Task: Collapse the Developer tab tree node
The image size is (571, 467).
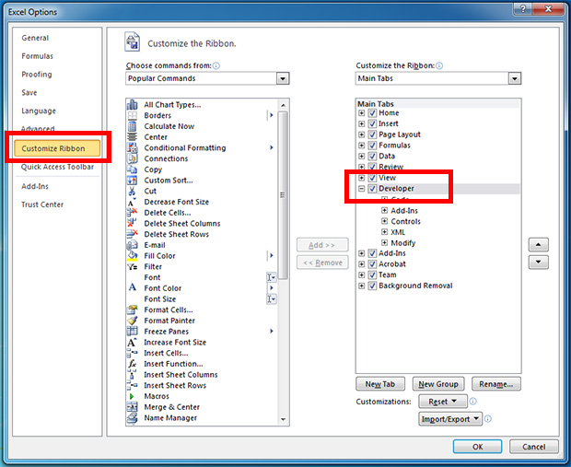Action: pyautogui.click(x=361, y=188)
